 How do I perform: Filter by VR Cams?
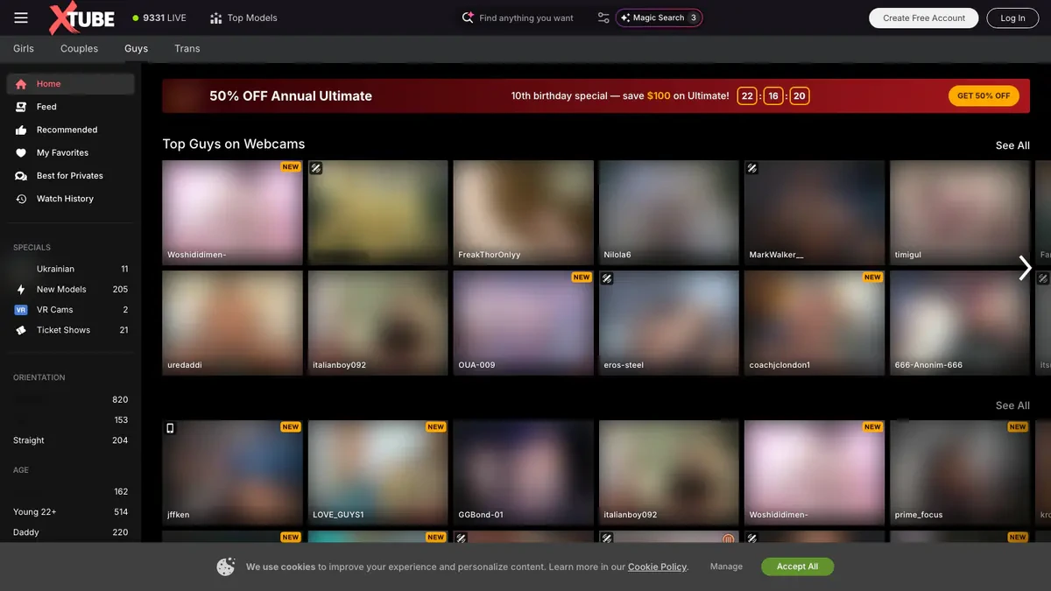[x=71, y=310]
